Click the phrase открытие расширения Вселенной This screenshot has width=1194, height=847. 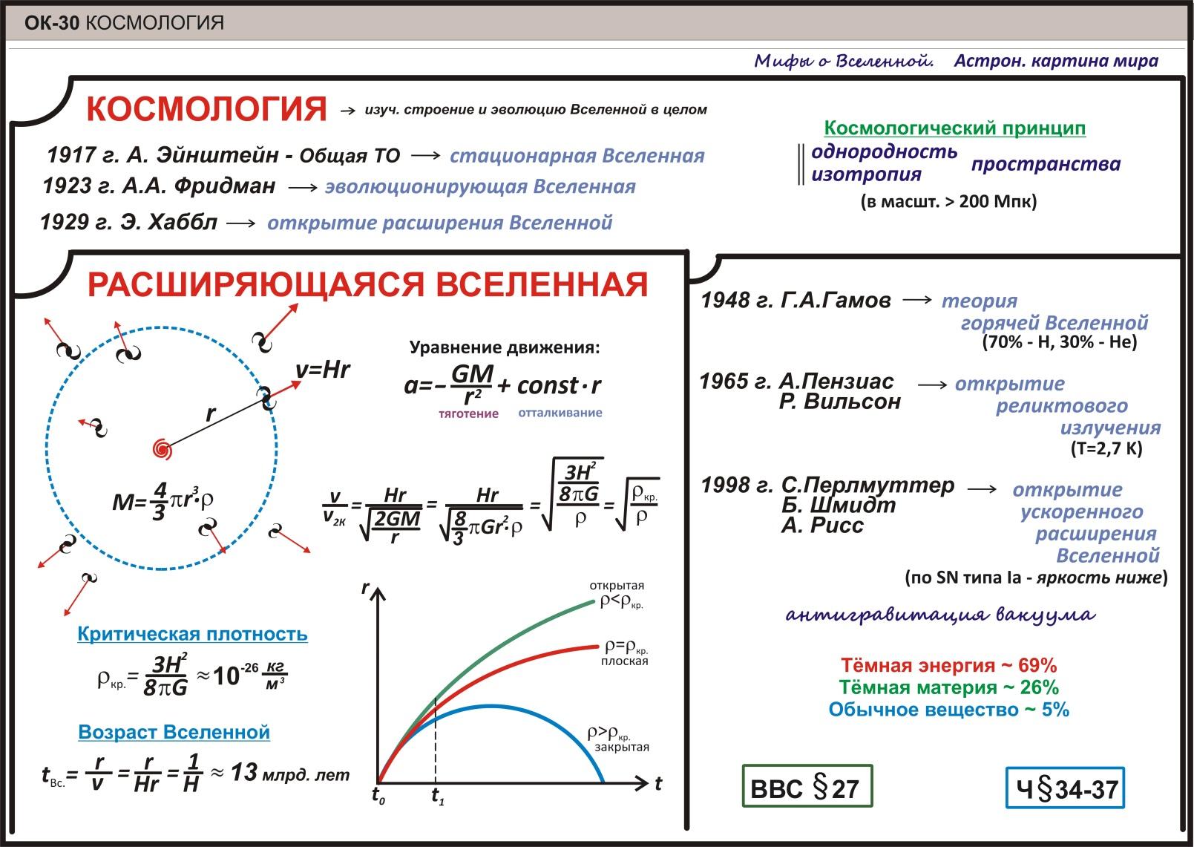point(439,223)
